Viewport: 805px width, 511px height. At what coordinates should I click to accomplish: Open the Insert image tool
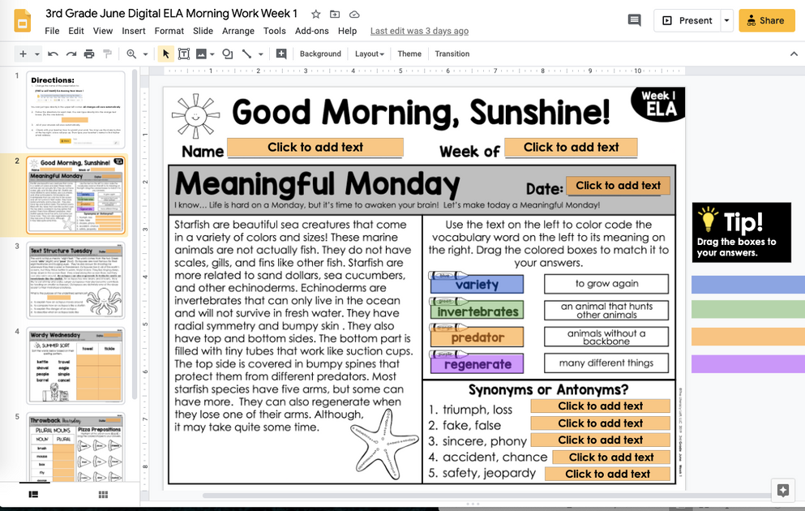pos(201,54)
